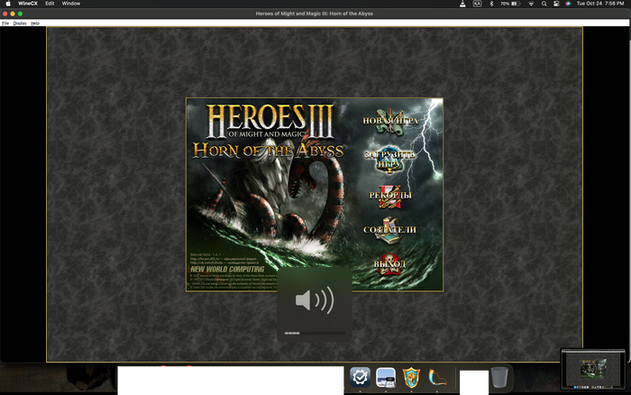Viewport: 631px width, 395px height.
Task: Exit the game with Выход
Action: click(x=389, y=264)
